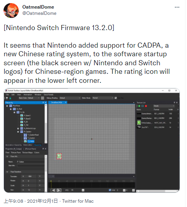Toggle the Auto Key checkbox

pos(116,98)
